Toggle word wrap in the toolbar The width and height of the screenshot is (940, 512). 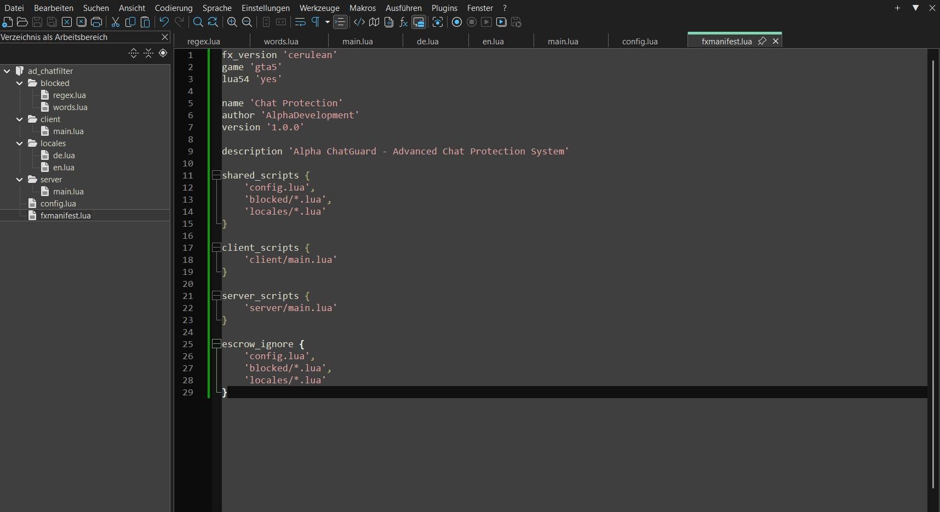(x=300, y=22)
